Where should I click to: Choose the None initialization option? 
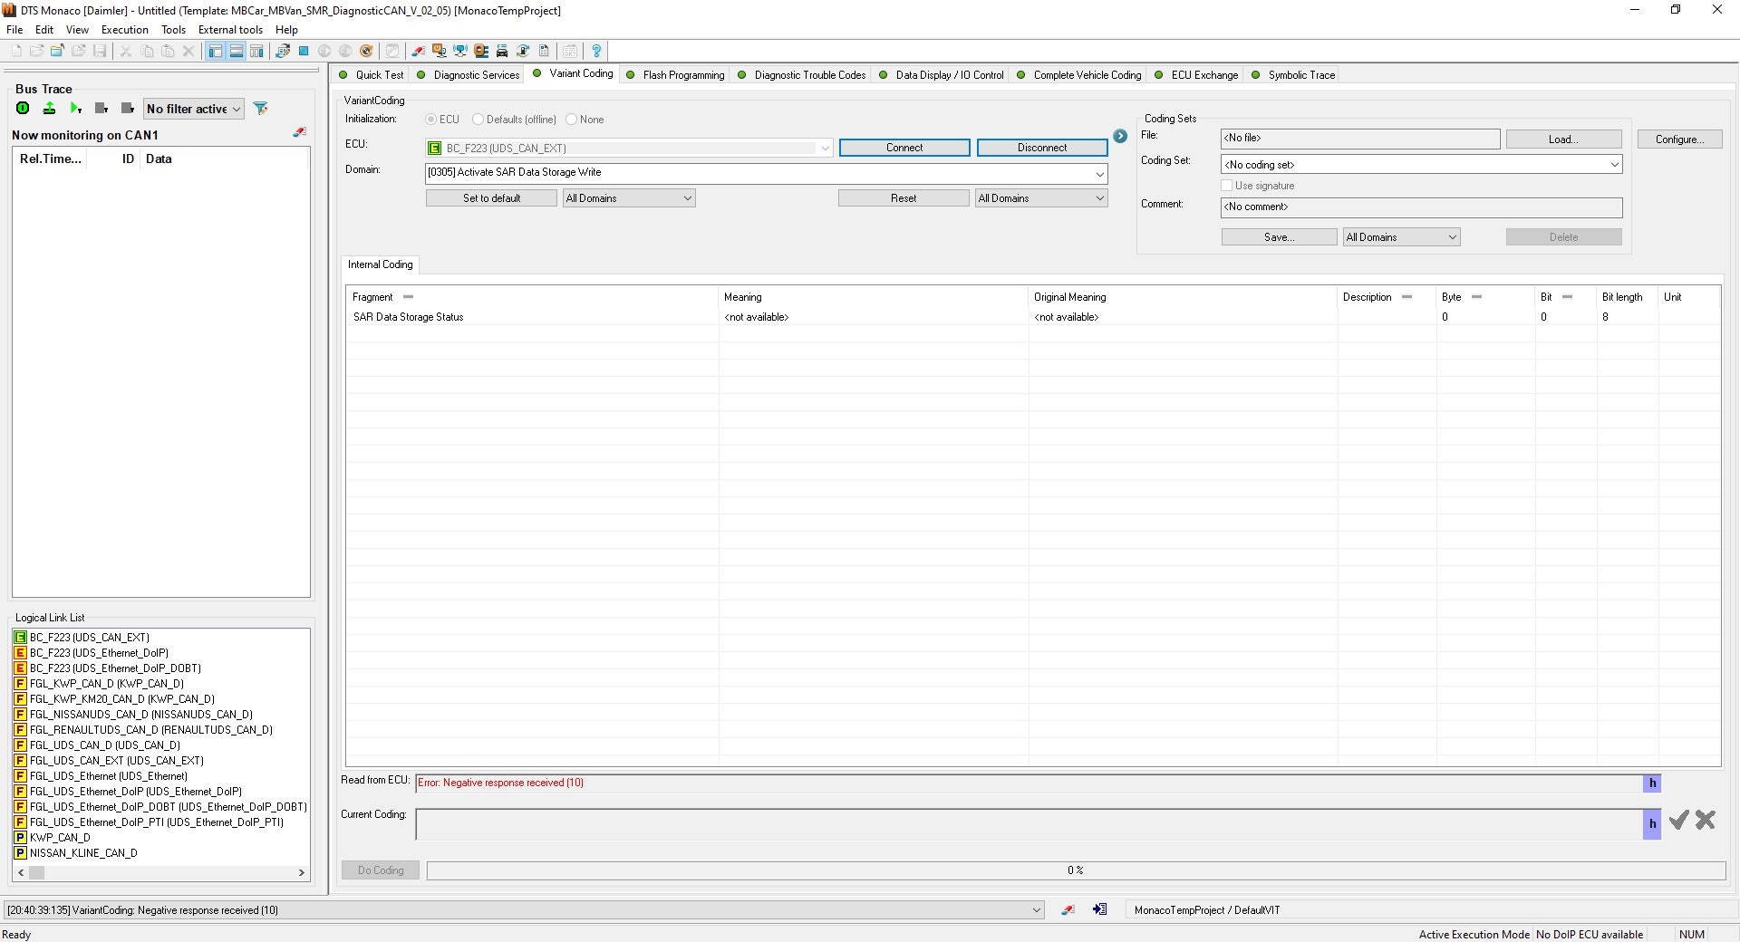click(572, 119)
